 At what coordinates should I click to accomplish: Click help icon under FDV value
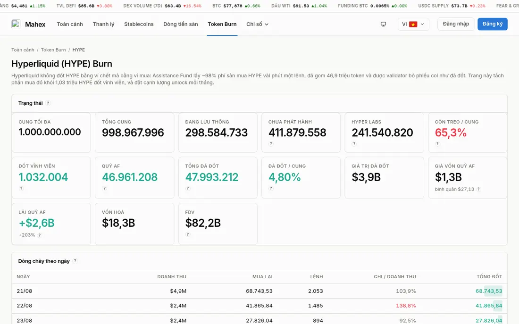(x=188, y=234)
